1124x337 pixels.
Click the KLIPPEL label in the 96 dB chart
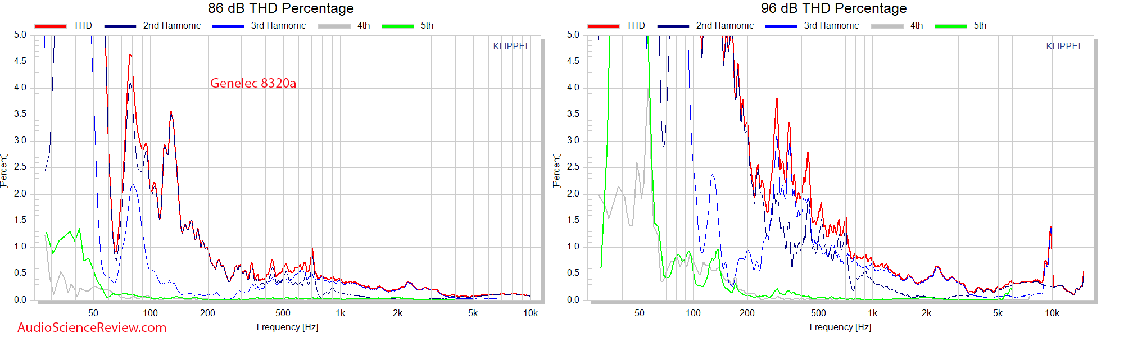1064,47
